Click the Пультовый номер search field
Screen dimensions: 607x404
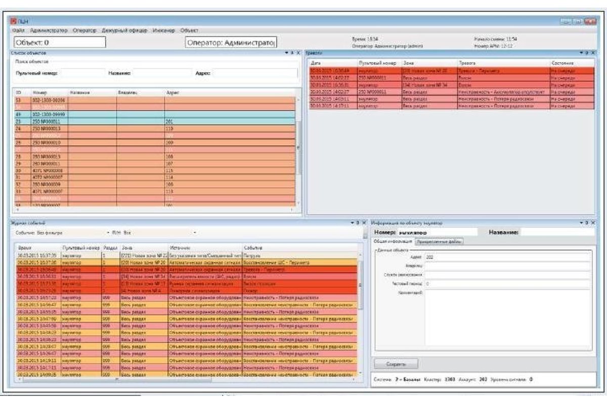[83, 73]
